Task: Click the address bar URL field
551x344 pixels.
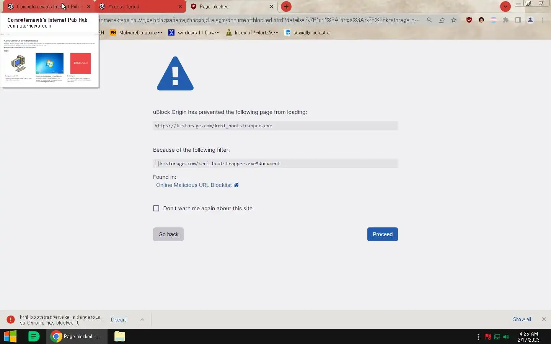Action: tap(259, 20)
